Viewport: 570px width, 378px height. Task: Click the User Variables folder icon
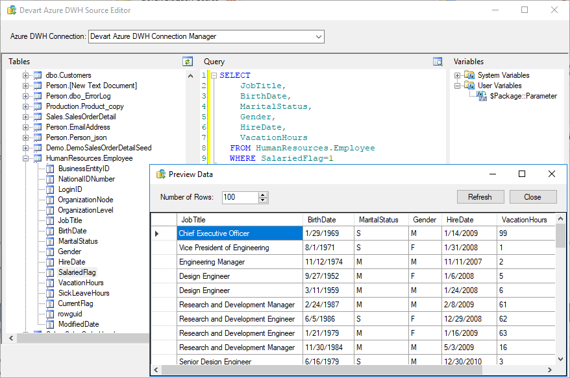point(469,85)
